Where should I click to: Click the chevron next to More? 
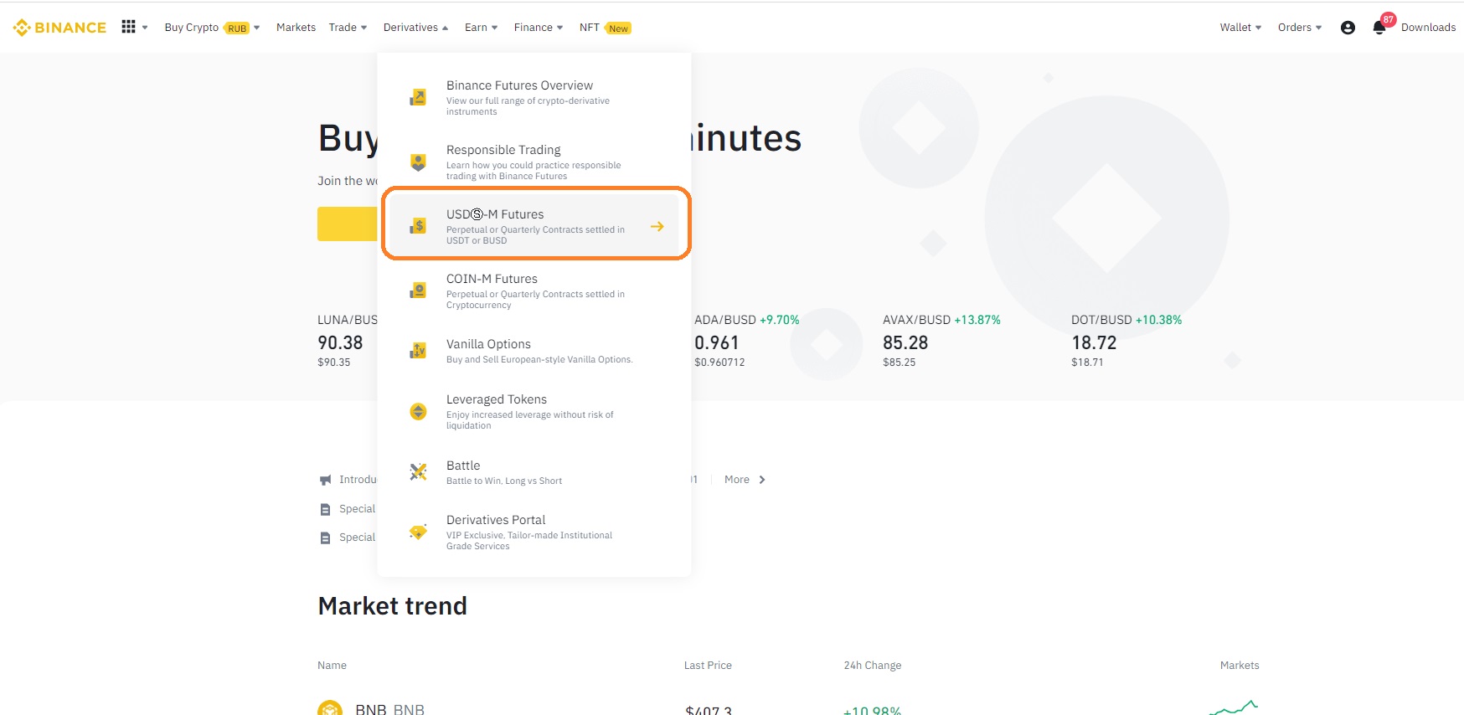(762, 480)
